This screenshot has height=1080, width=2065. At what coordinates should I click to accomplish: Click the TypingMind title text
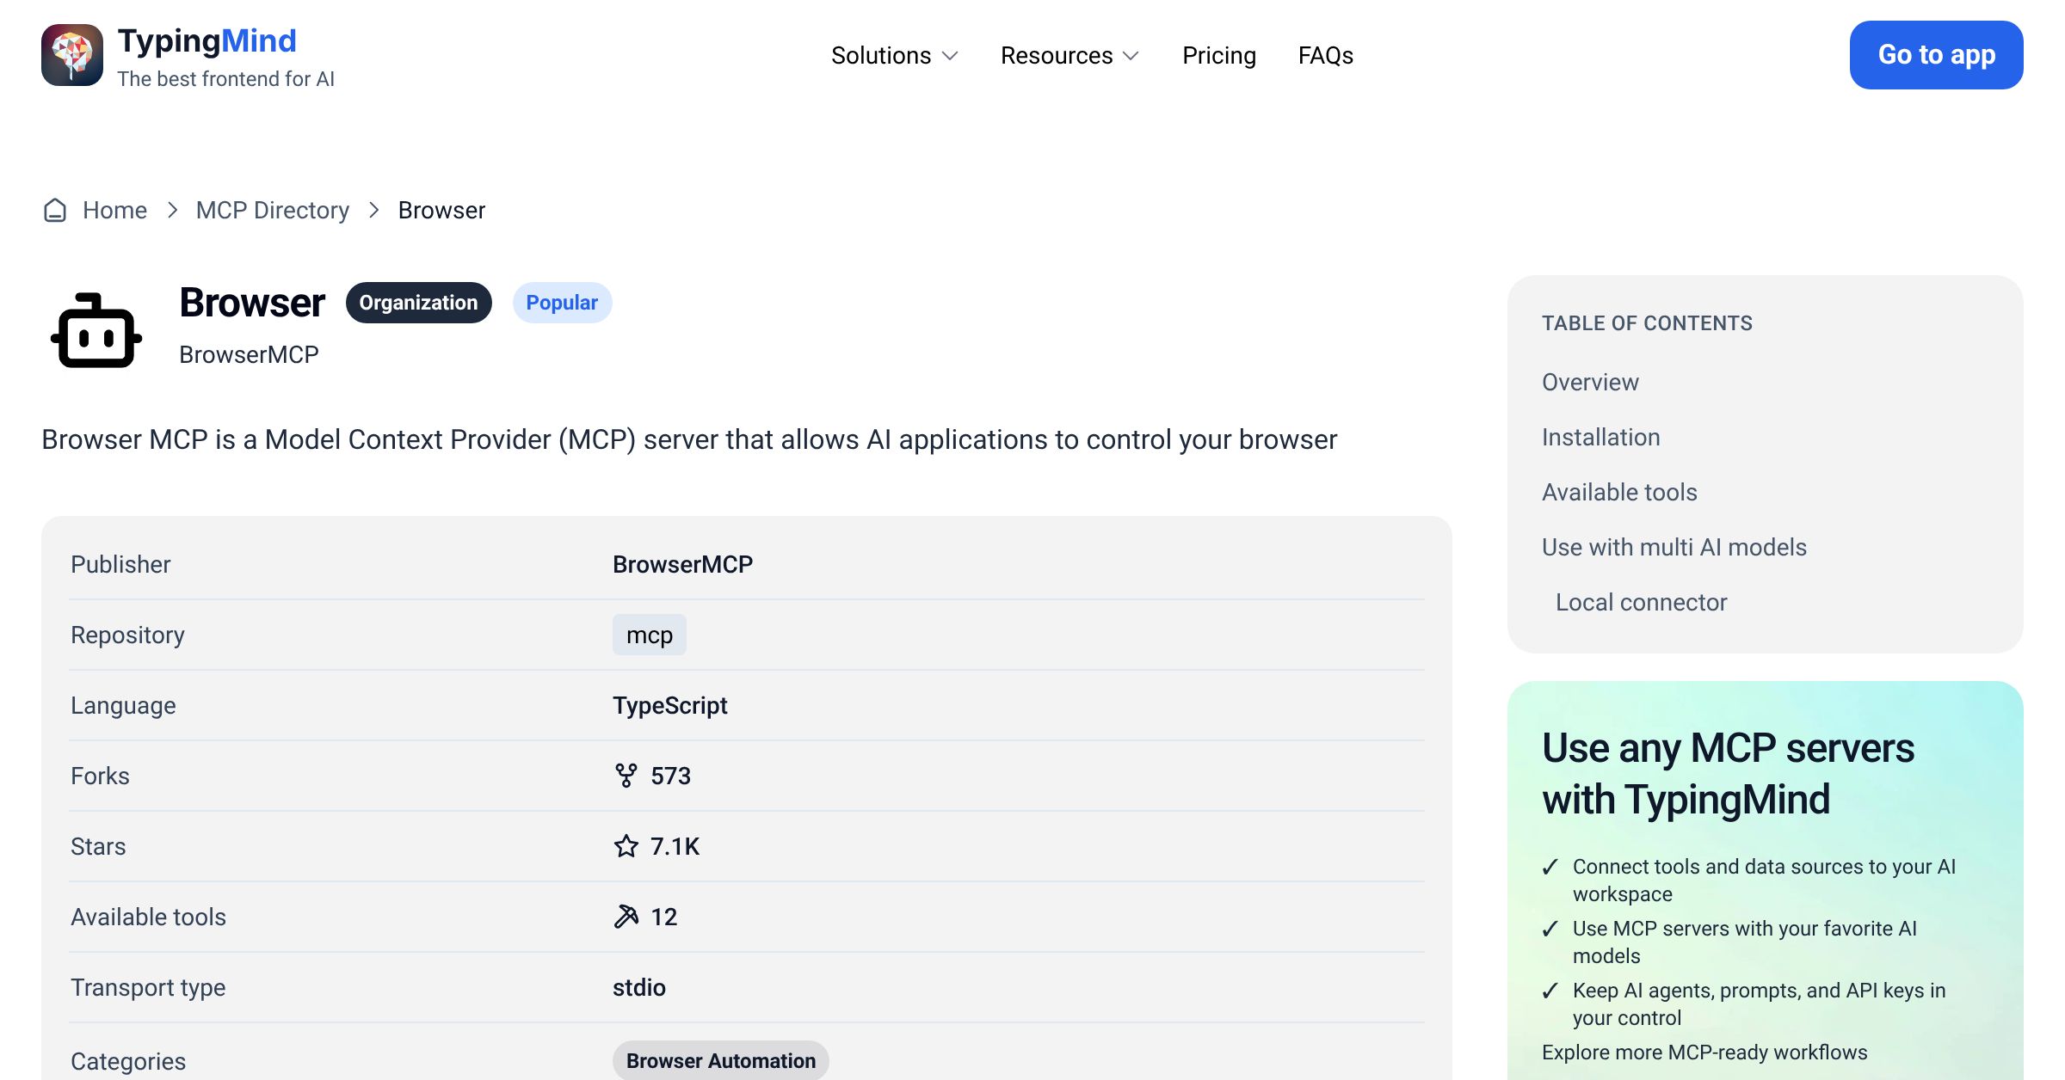click(206, 40)
